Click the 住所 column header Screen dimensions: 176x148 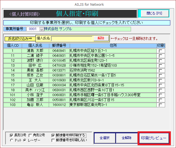[113, 46]
